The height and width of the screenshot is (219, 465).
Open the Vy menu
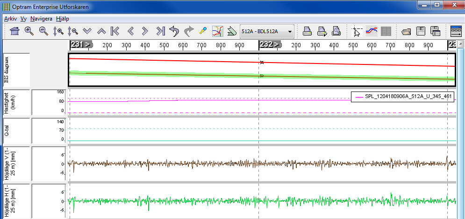click(x=24, y=19)
